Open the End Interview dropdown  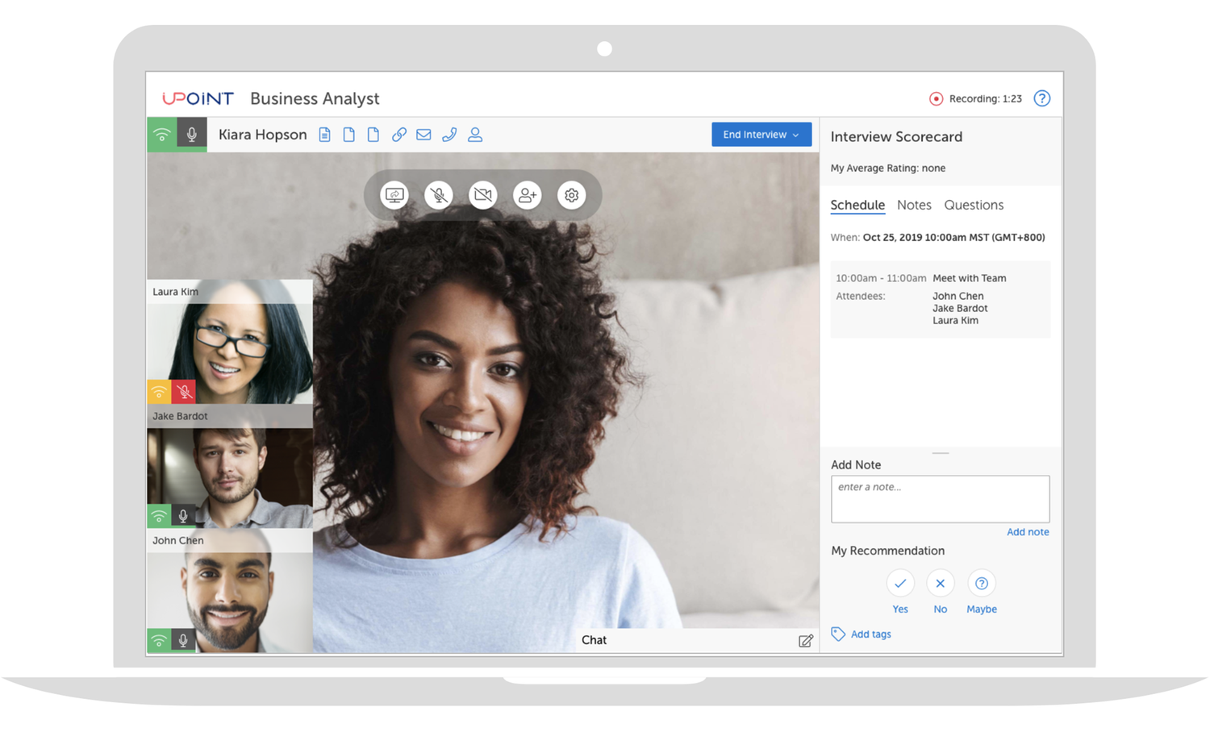760,134
